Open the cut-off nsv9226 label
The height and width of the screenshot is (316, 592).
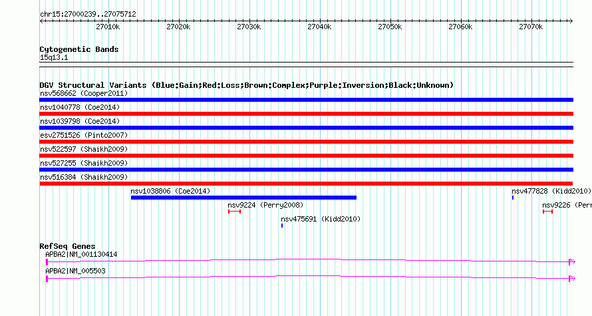567,205
